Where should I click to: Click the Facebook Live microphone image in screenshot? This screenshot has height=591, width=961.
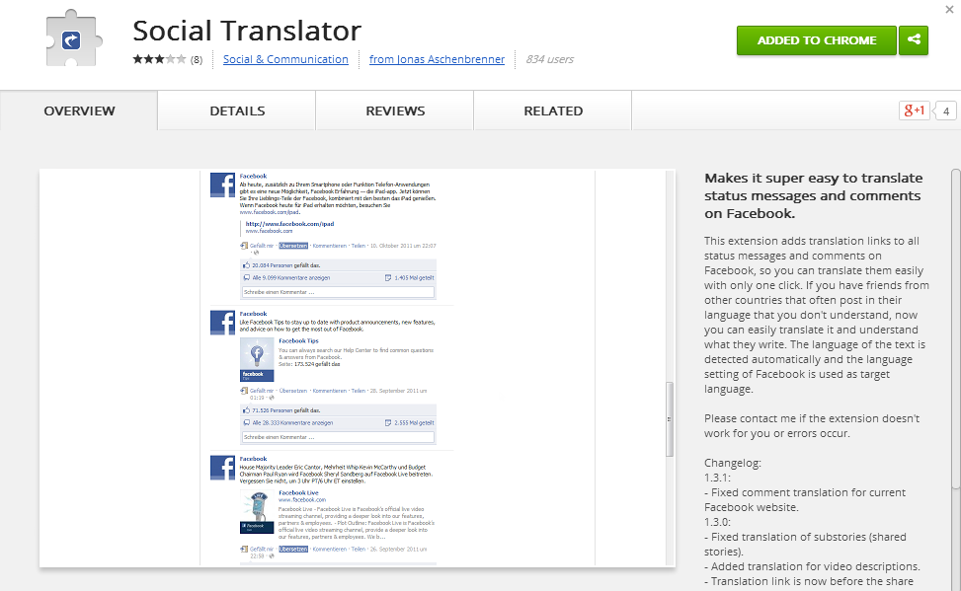257,511
